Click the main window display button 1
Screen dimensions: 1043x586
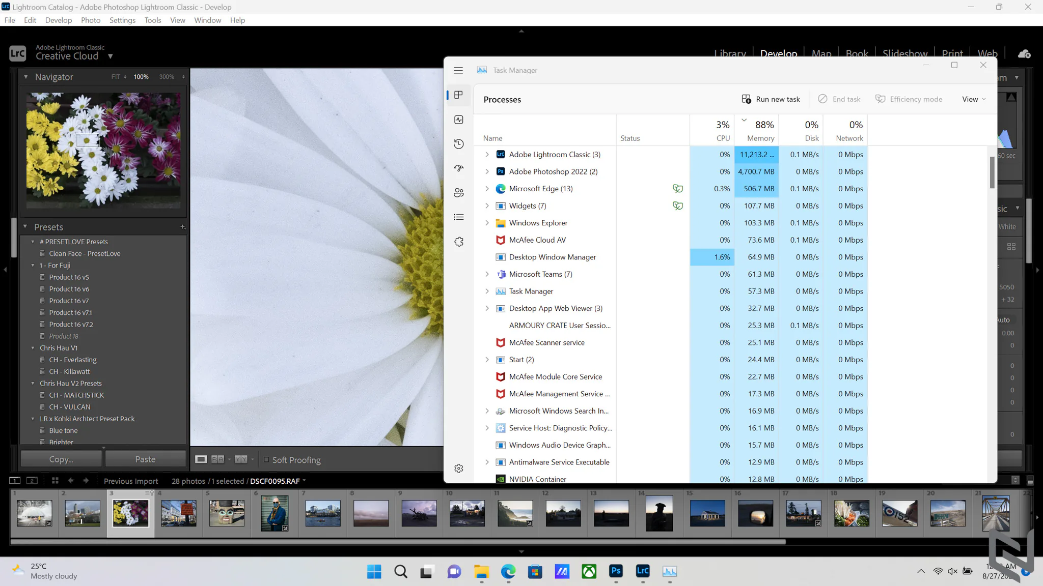(15, 481)
